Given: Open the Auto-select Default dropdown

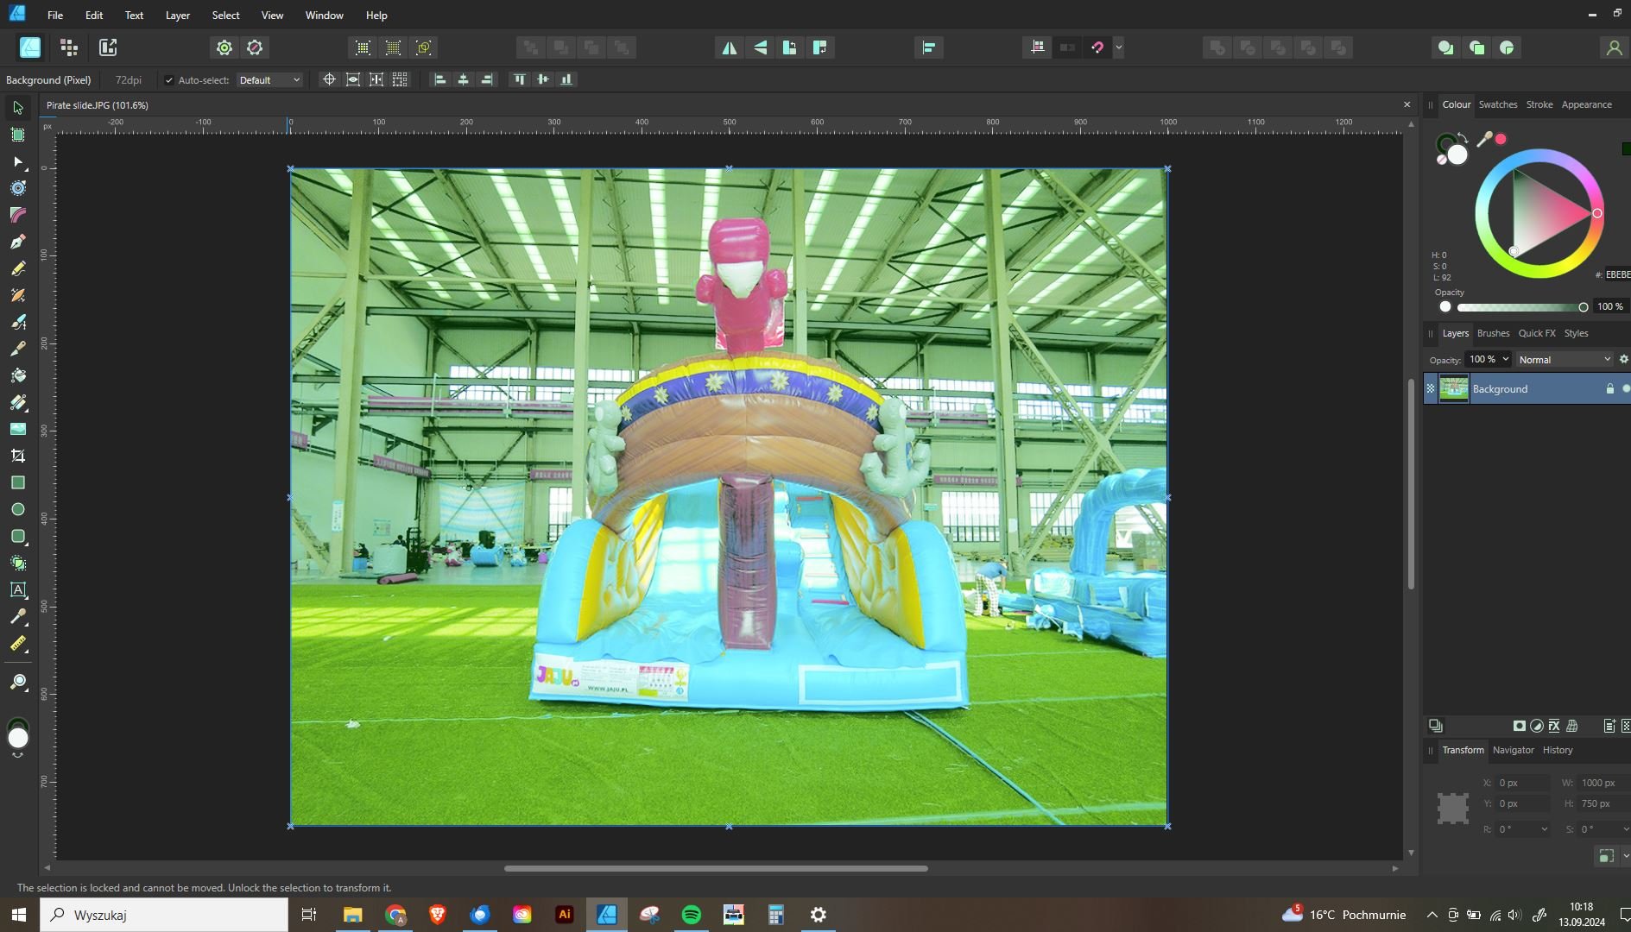Looking at the screenshot, I should [269, 80].
